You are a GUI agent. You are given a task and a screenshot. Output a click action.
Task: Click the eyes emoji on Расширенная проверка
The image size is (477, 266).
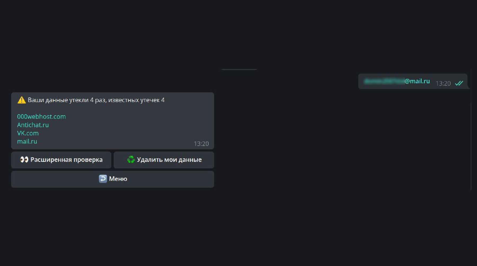[24, 159]
